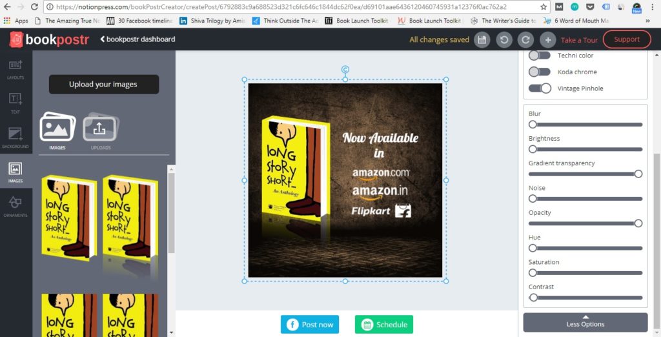Click the plus icon in top bar
The height and width of the screenshot is (337, 661).
tap(547, 39)
